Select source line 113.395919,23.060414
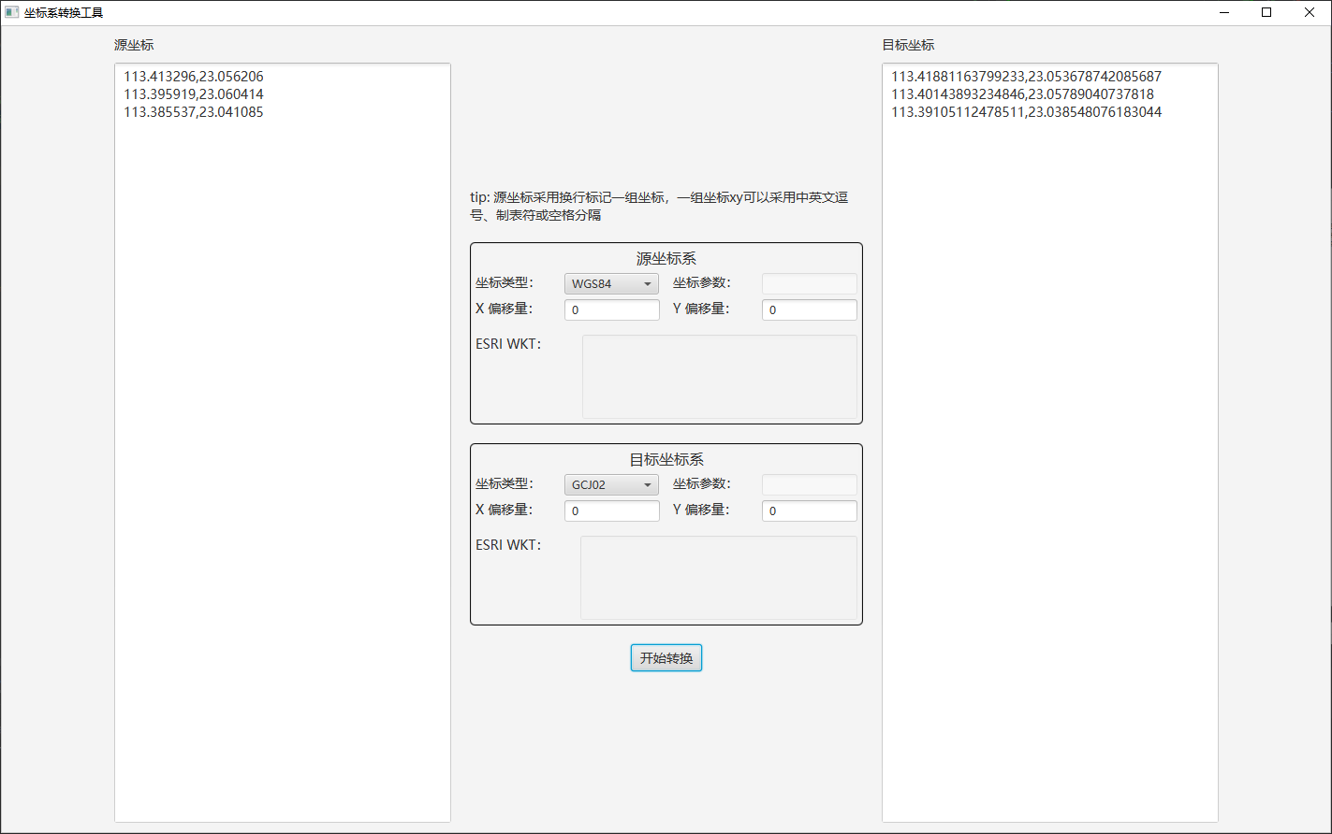1332x834 pixels. pyautogui.click(x=194, y=94)
